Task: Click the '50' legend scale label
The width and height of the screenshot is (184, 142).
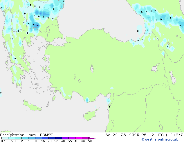Action: [x=90, y=141]
